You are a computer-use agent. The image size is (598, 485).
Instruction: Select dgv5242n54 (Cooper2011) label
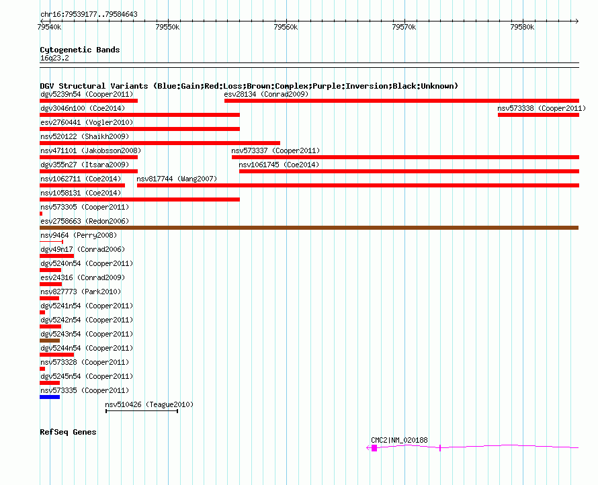click(x=87, y=320)
